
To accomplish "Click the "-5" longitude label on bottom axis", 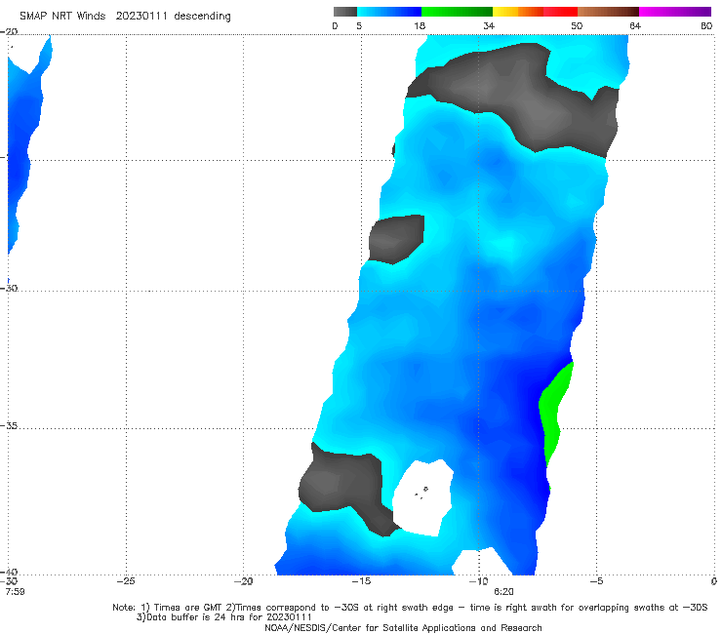I will click(596, 581).
